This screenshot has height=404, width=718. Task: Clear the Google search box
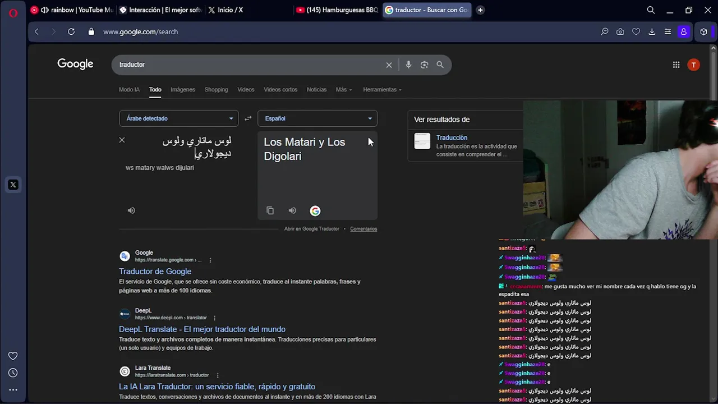(389, 65)
